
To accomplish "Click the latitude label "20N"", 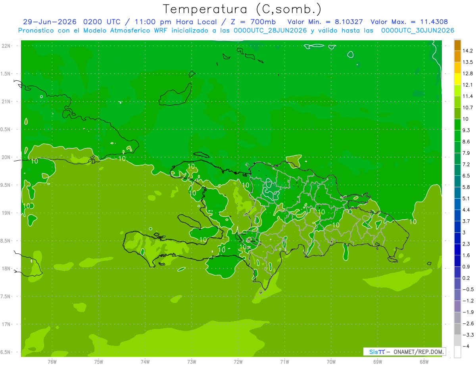I will pos(6,157).
